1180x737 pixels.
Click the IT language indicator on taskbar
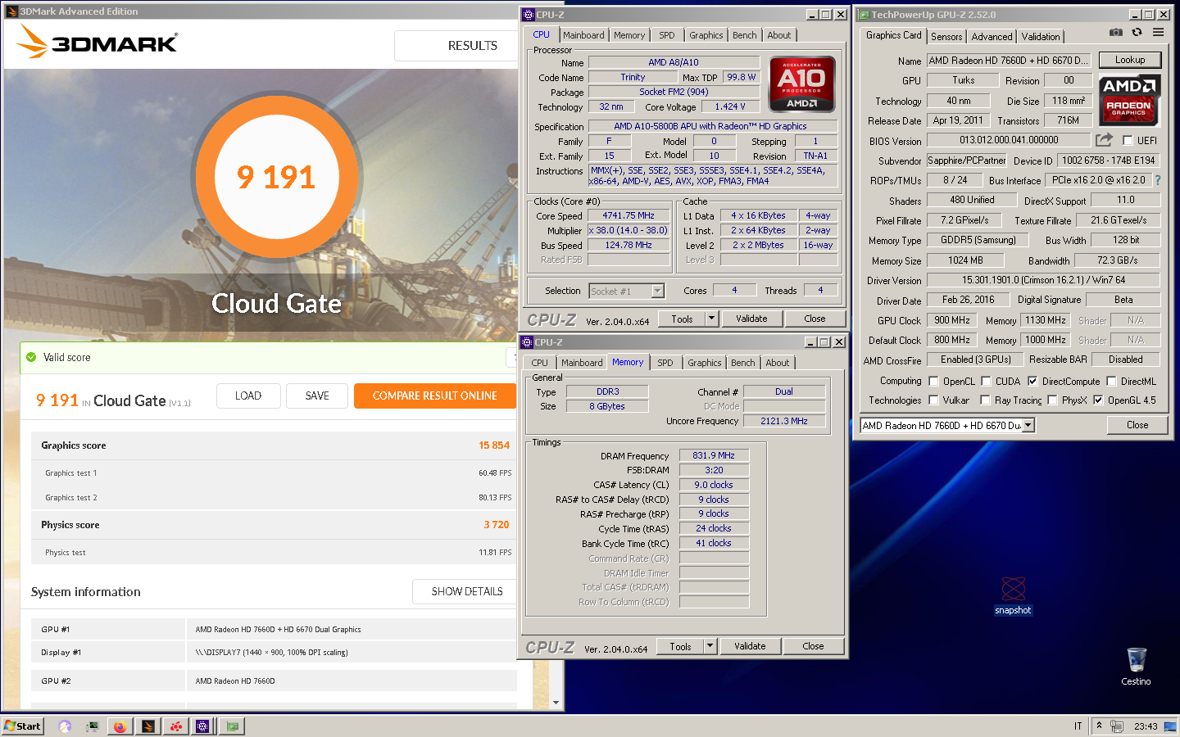click(1078, 726)
